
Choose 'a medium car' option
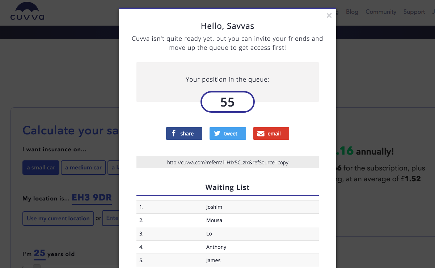coord(83,168)
